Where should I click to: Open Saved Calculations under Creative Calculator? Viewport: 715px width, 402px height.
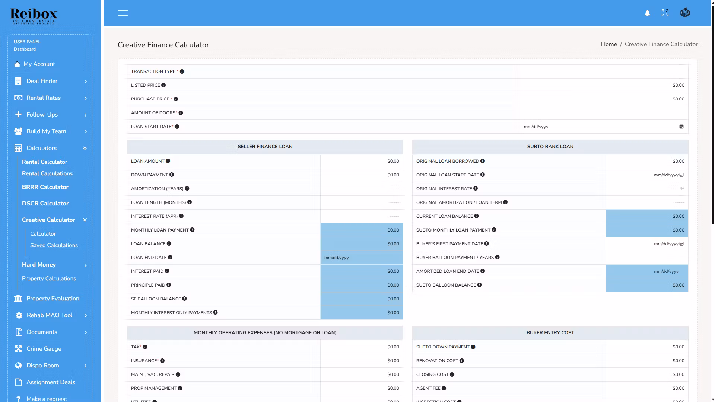click(x=54, y=245)
